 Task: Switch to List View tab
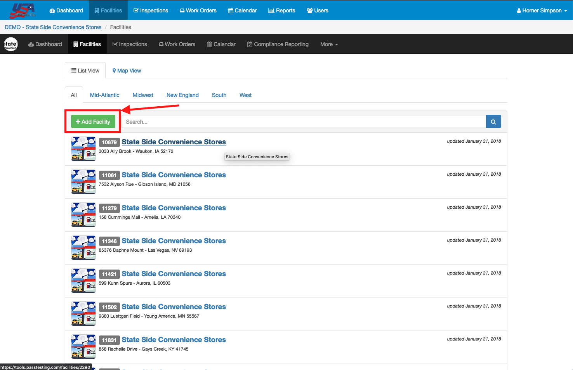[85, 71]
